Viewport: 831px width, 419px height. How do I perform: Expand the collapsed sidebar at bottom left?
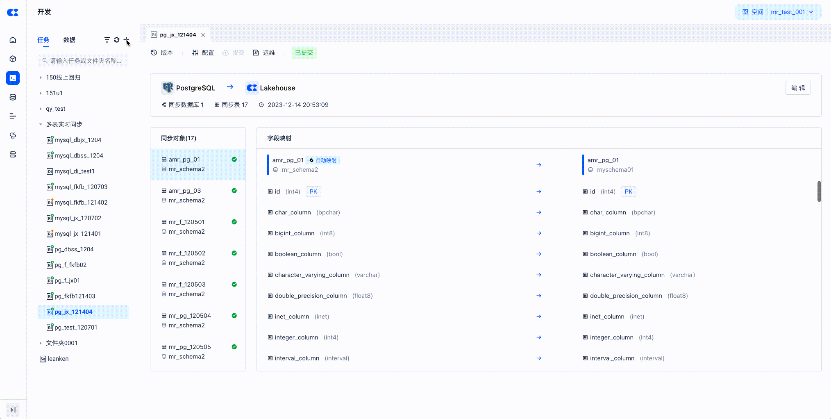(x=13, y=410)
